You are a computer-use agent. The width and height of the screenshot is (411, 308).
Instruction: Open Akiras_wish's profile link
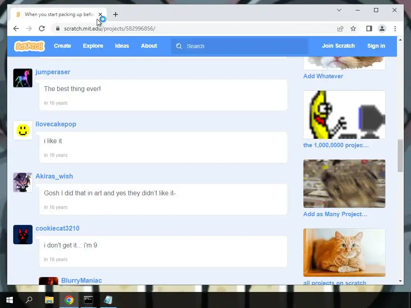tap(54, 176)
